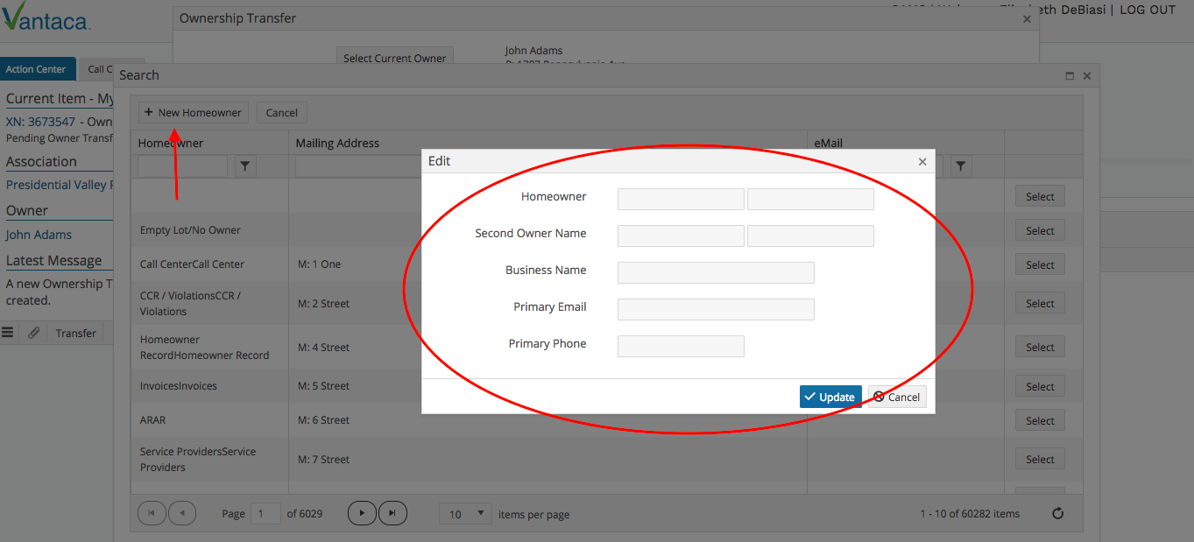Image resolution: width=1194 pixels, height=542 pixels.
Task: Refresh the search results list
Action: tap(1057, 513)
